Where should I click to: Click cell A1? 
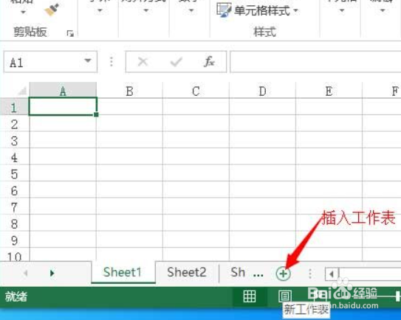click(63, 106)
